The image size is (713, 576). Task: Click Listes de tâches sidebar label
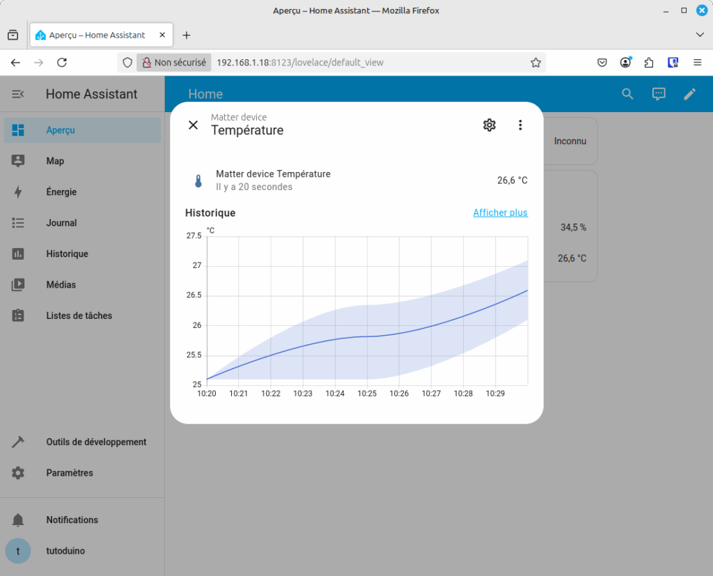click(79, 316)
